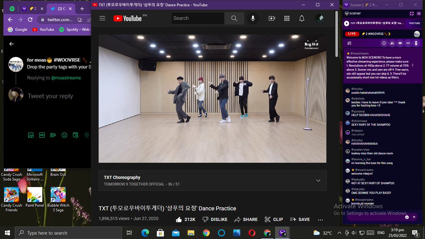Launch Opera from the taskbar
The width and height of the screenshot is (425, 239).
[x=252, y=233]
